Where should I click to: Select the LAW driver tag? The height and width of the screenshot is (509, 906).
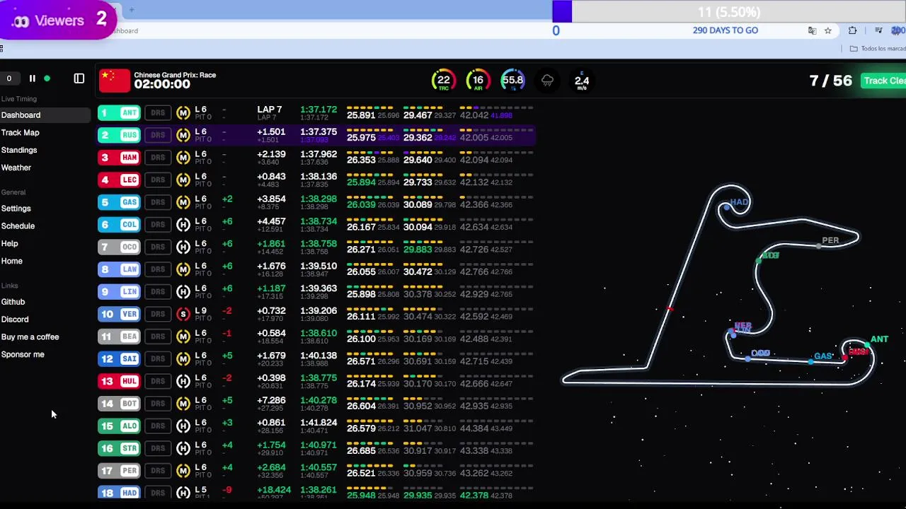119,269
